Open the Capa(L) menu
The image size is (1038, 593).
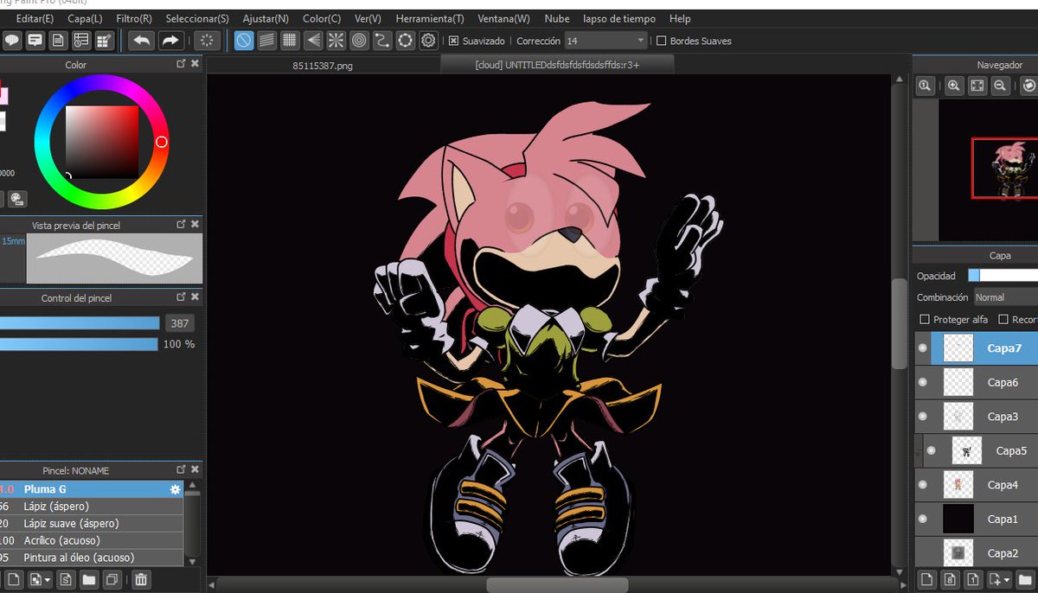point(85,18)
